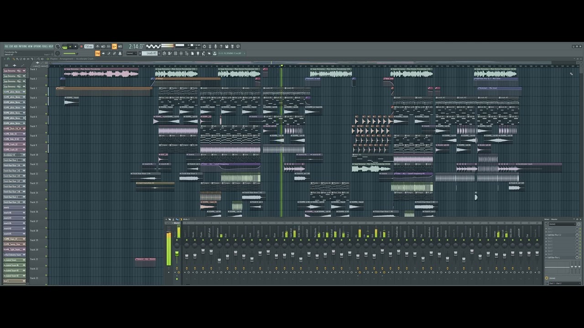Screen dimensions: 584x328
Task: Click the 150 tempo field
Action: click(89, 46)
